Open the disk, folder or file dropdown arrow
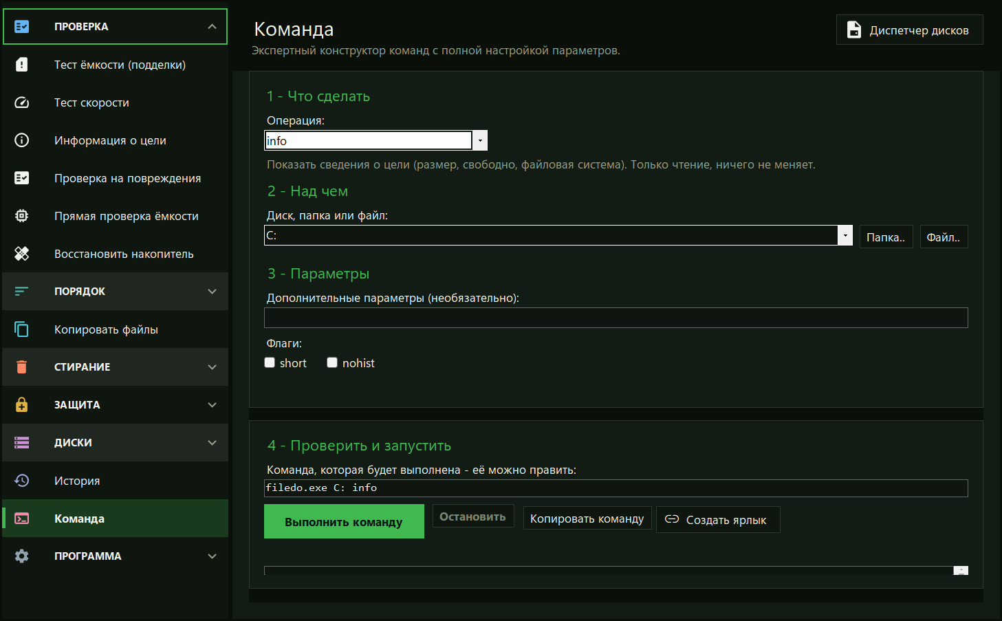1002x621 pixels. pos(845,235)
